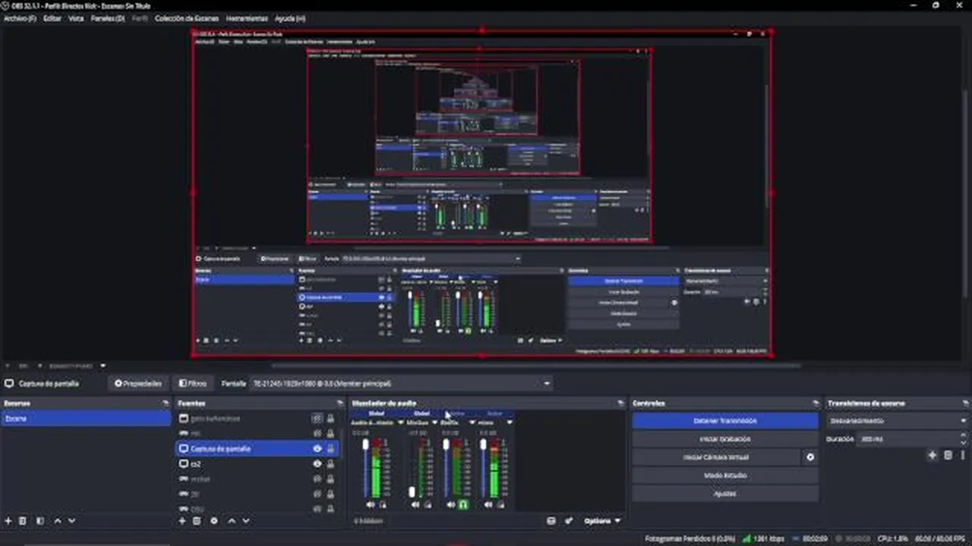Add a scene transition with plus icon
This screenshot has width=972, height=546.
[933, 455]
